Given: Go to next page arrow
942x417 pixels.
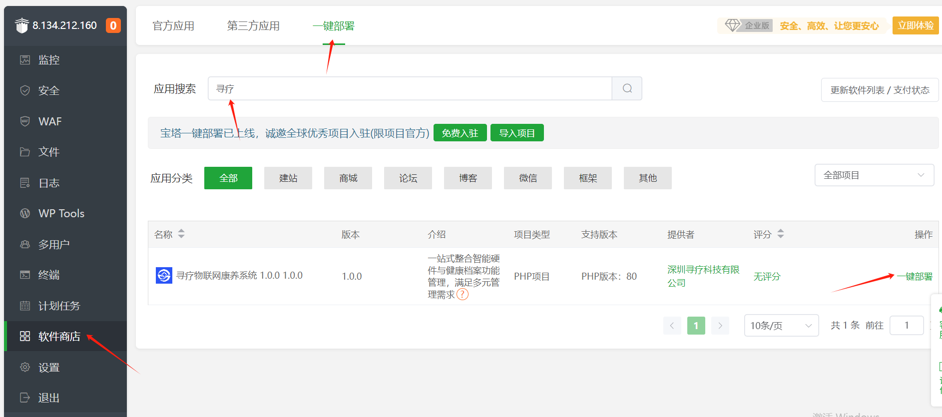Looking at the screenshot, I should coord(720,326).
